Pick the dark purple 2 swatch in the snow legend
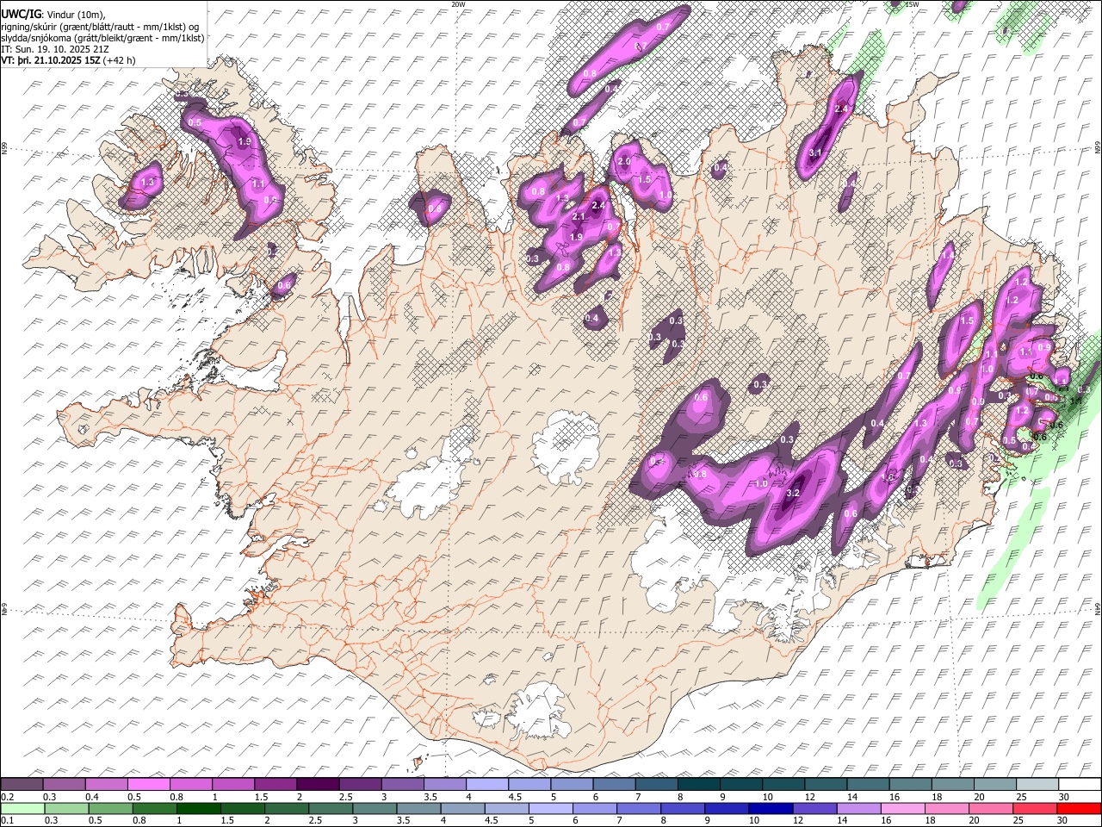1102x827 pixels. [x=318, y=784]
